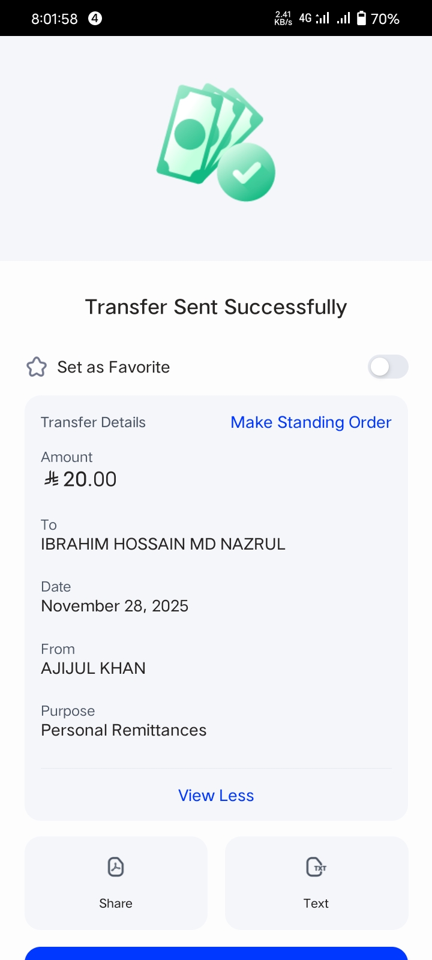Tap the riyal currency symbol
Image resolution: width=432 pixels, height=960 pixels.
point(52,479)
